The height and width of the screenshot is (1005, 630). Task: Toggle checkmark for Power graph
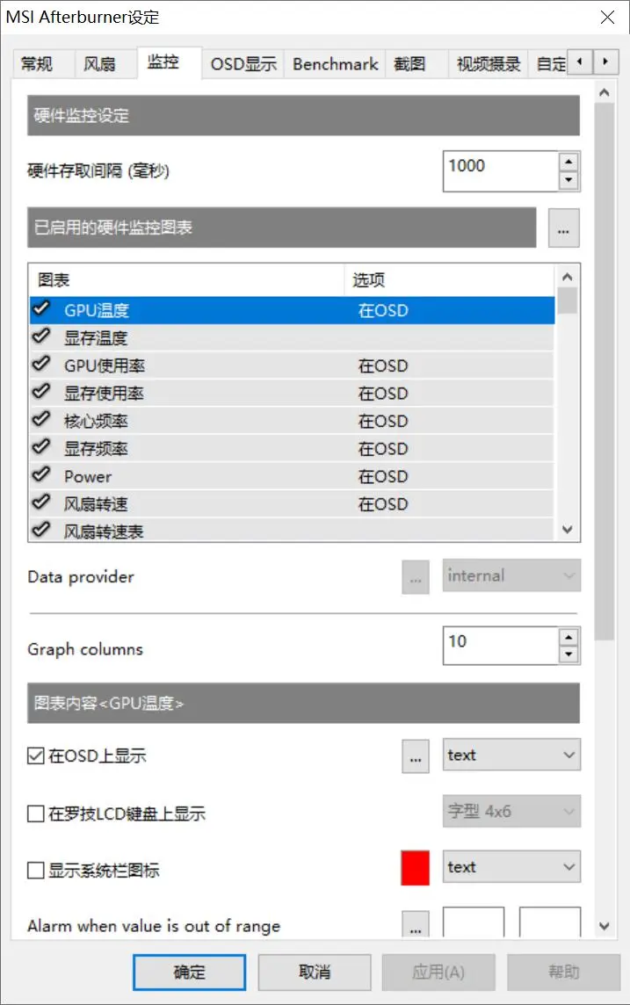pyautogui.click(x=41, y=474)
